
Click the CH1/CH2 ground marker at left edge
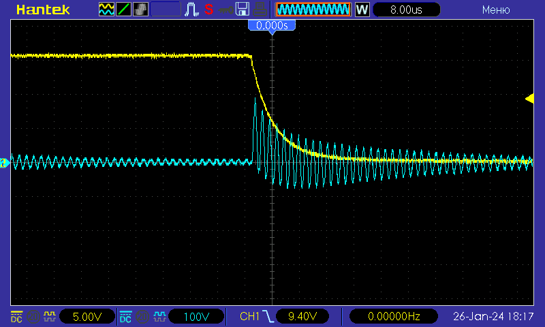pyautogui.click(x=4, y=163)
